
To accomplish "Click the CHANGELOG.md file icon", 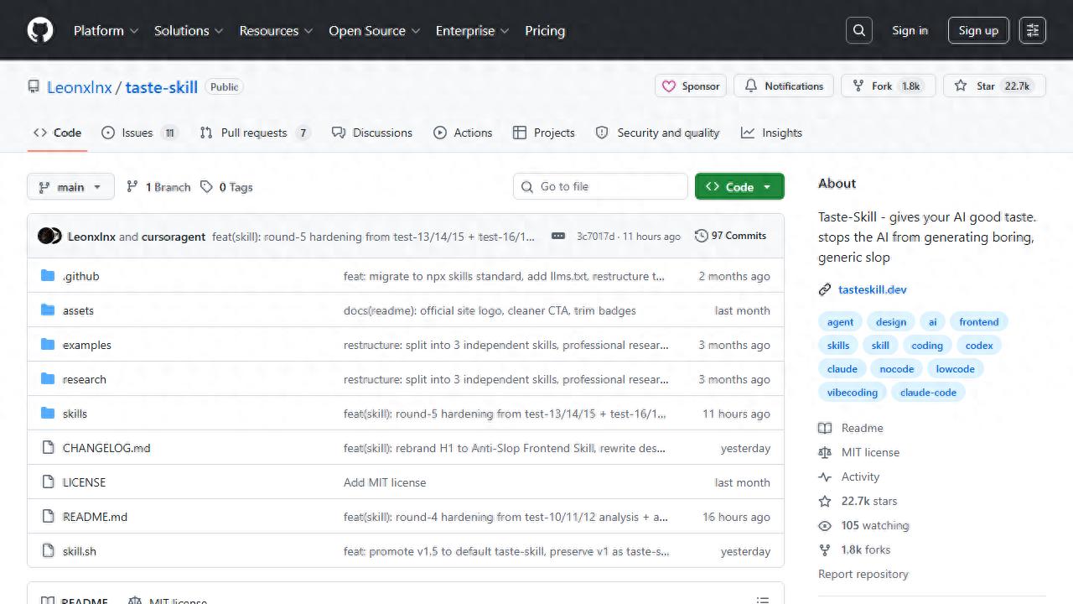I will (48, 448).
